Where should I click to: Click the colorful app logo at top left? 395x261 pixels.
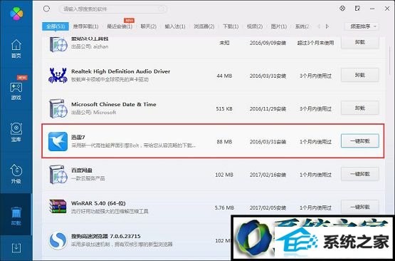tap(16, 14)
